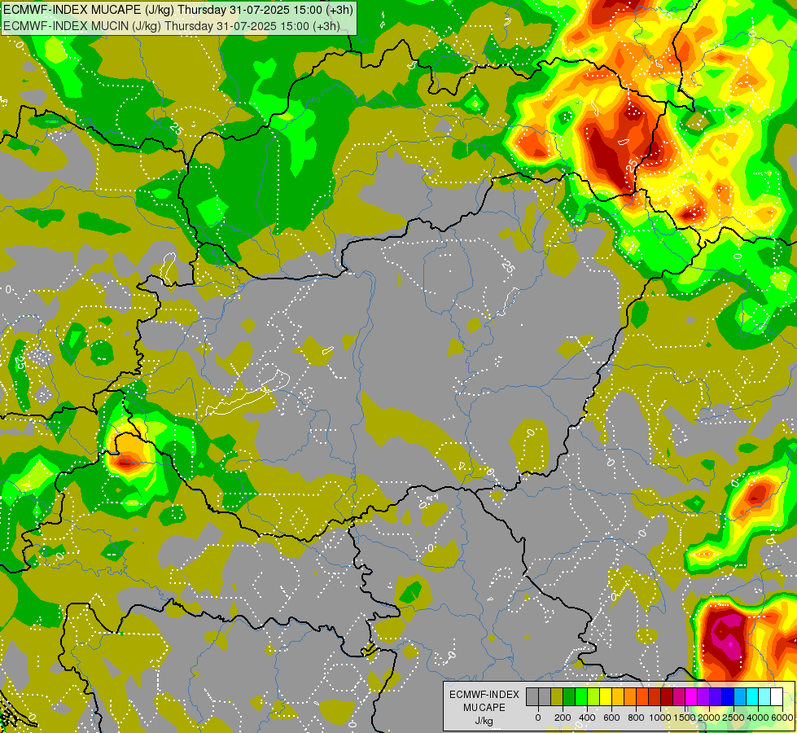Click the legend tick value 200
Viewport: 797px width, 733px height.
click(563, 718)
